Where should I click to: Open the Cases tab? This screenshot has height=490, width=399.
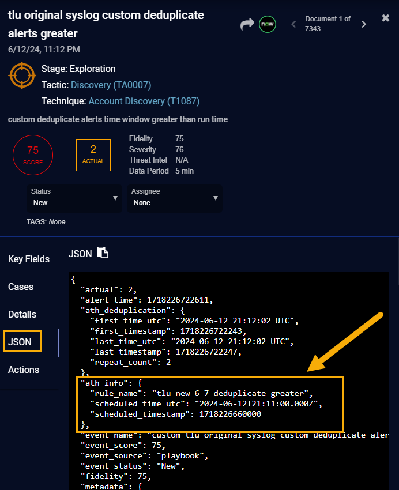tap(21, 287)
